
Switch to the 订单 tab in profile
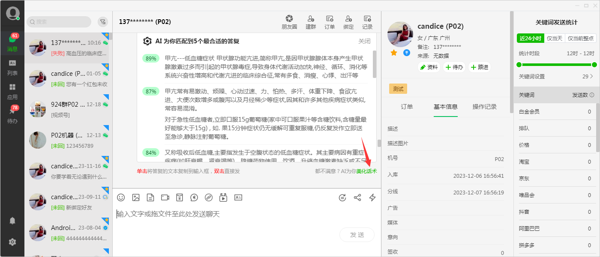tap(407, 107)
